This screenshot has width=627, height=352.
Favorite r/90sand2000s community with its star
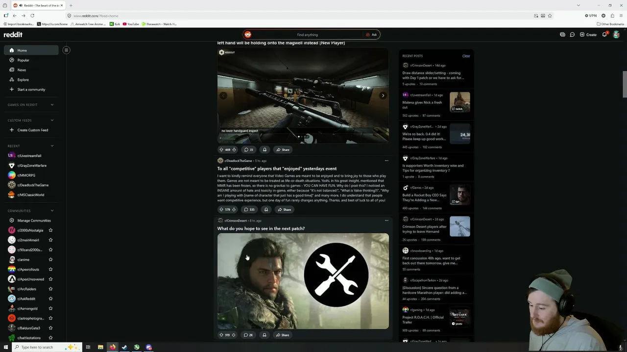pyautogui.click(x=50, y=250)
